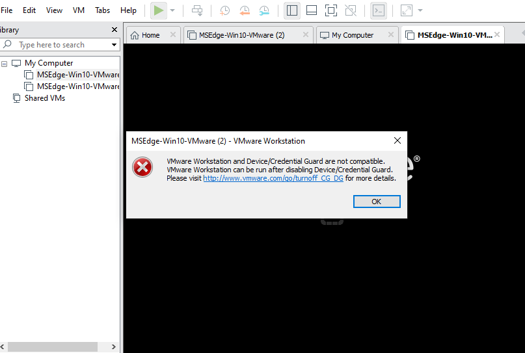525x353 pixels.
Task: Click the red error icon in dialog
Action: pos(142,167)
